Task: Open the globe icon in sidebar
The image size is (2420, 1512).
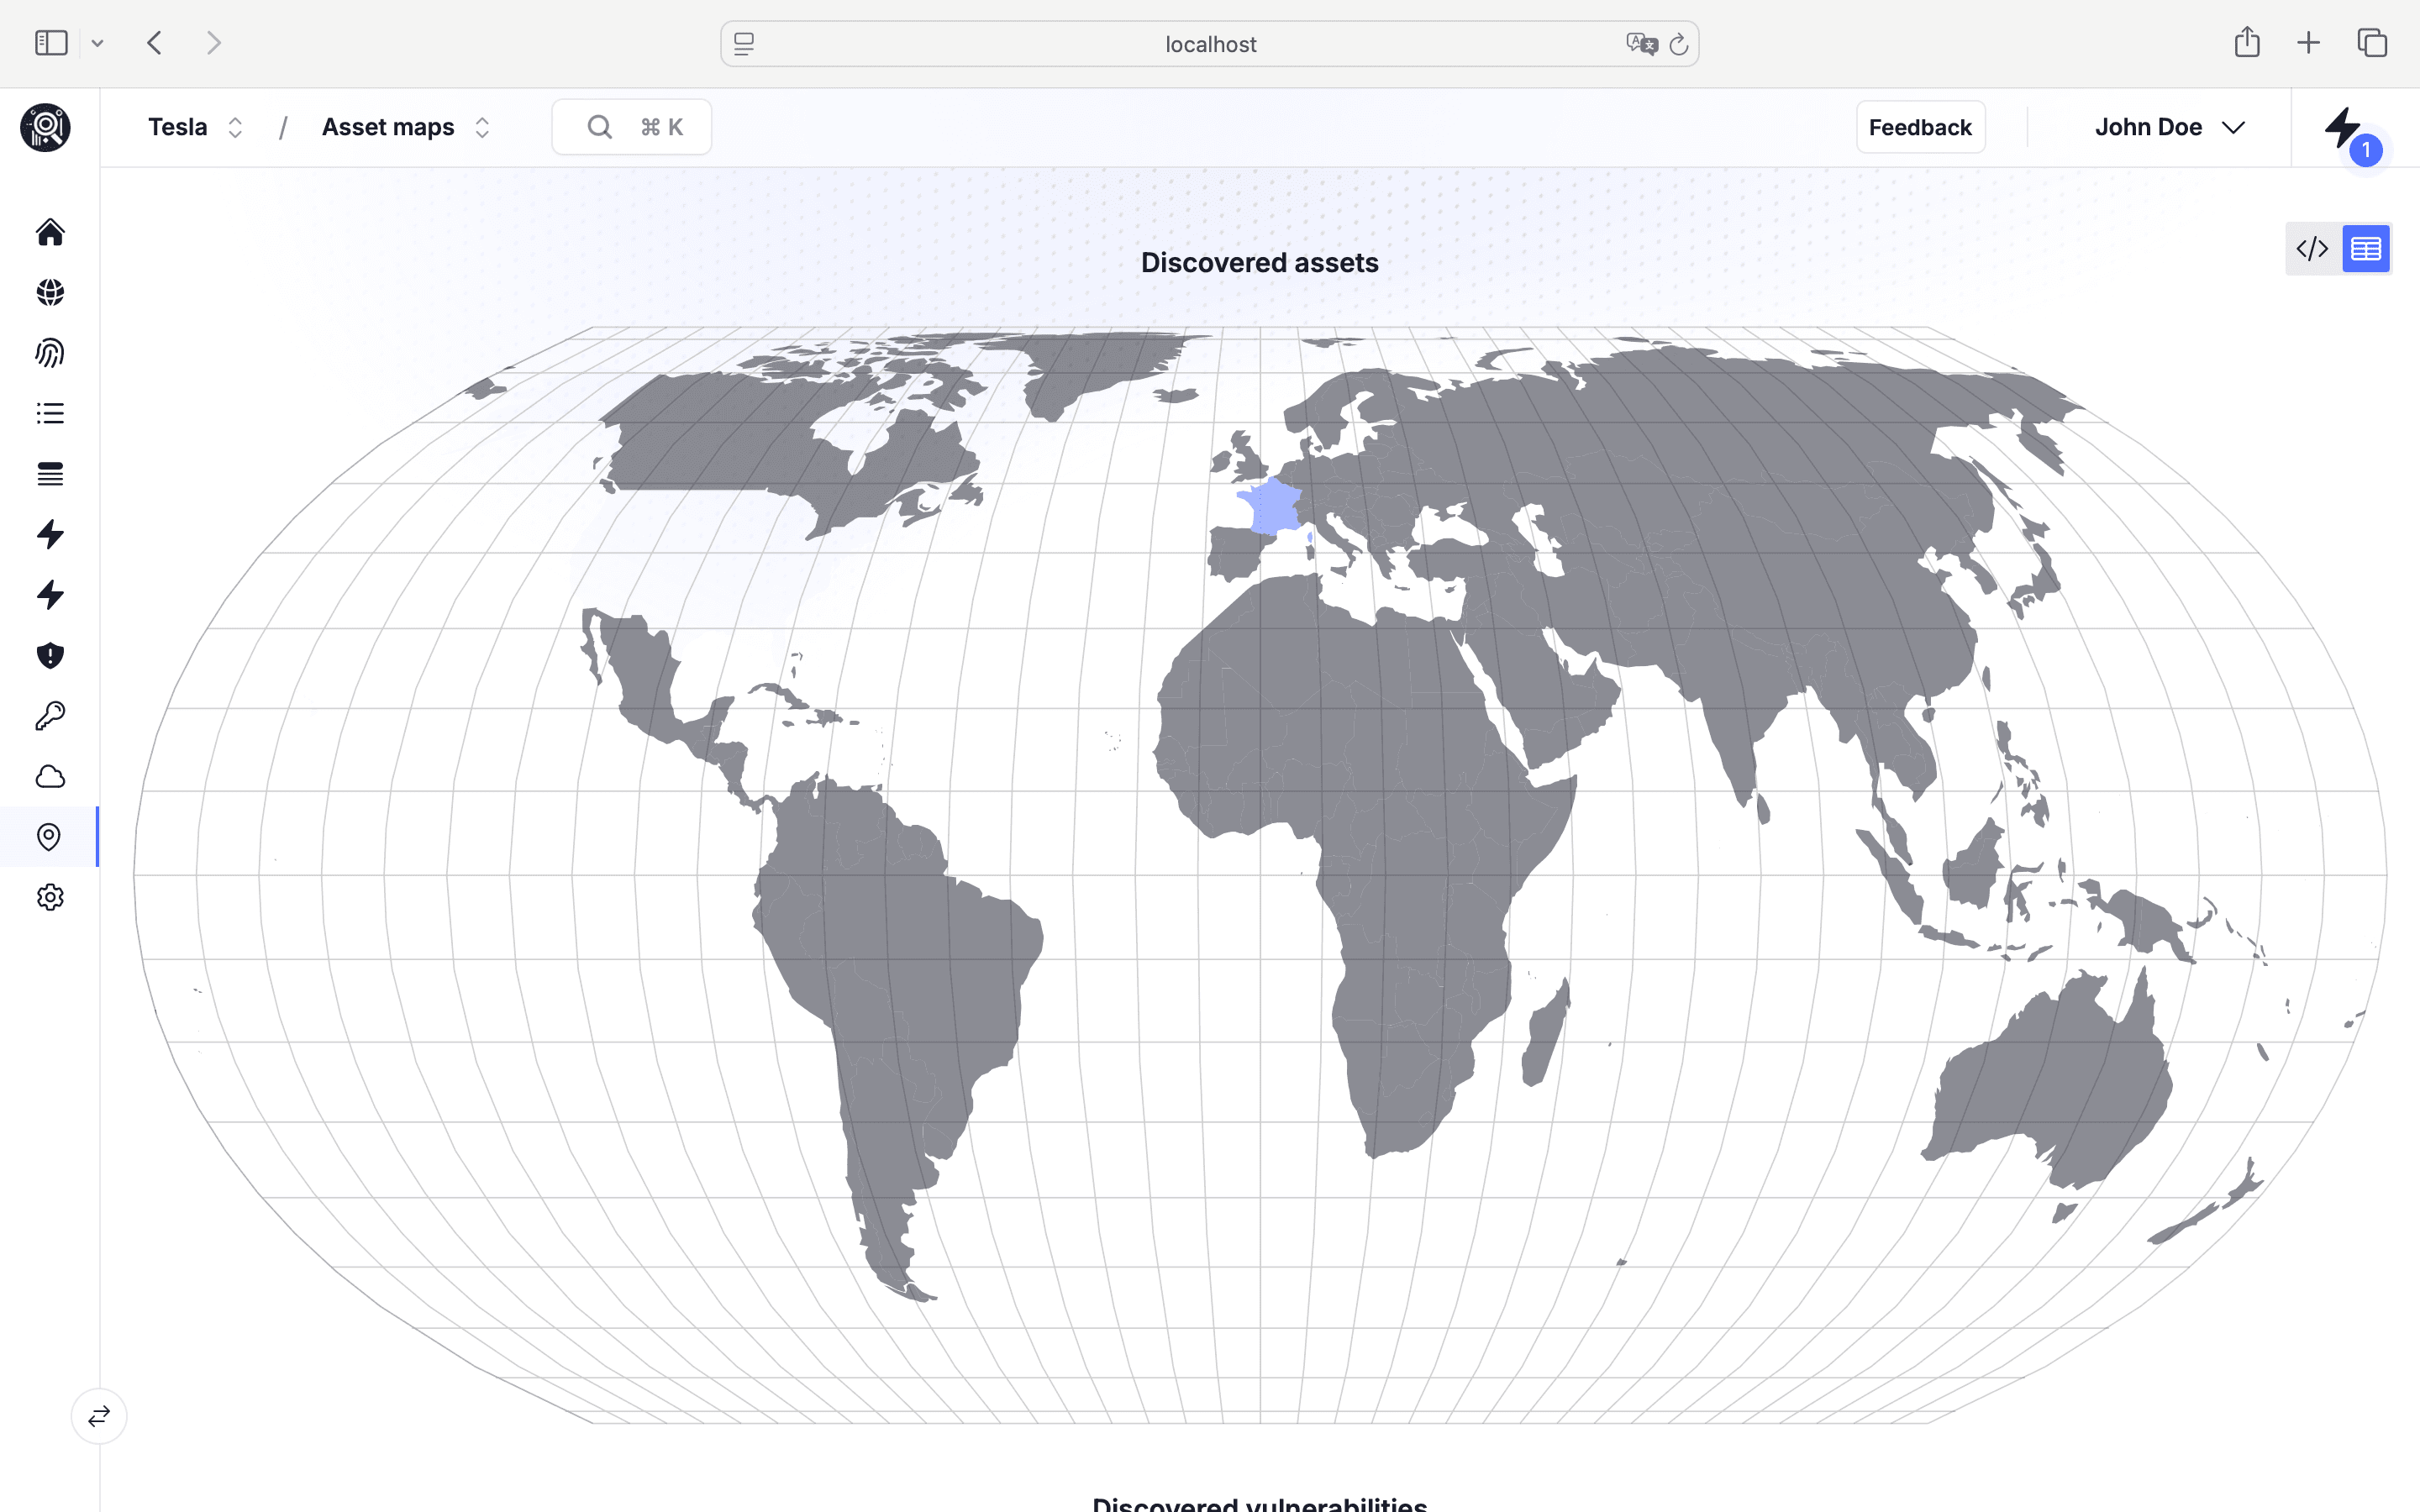Action: click(50, 292)
